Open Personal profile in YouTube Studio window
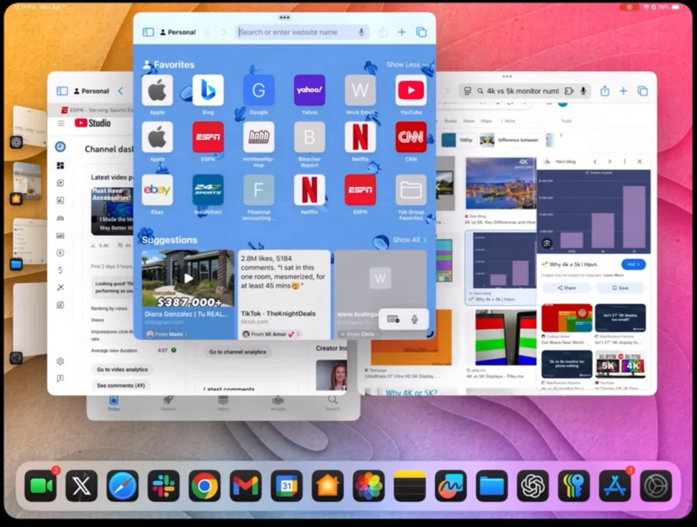697x527 pixels. (x=91, y=91)
